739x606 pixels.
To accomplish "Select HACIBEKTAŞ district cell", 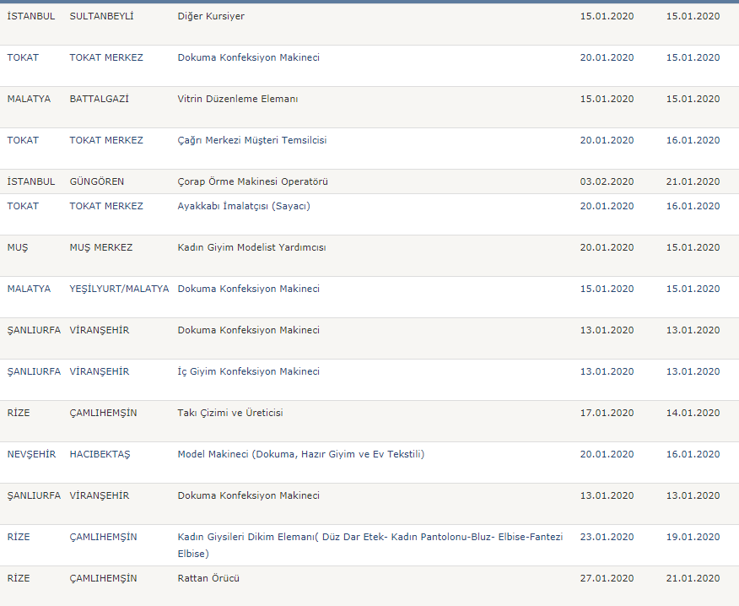I will pos(100,454).
